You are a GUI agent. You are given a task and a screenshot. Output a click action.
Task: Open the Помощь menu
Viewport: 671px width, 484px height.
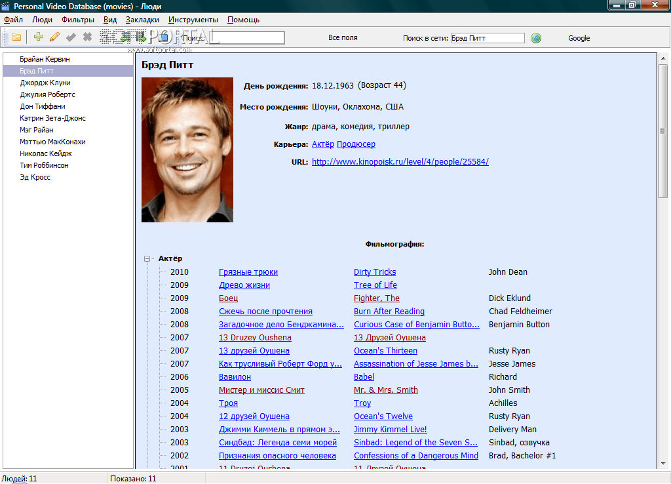(244, 20)
